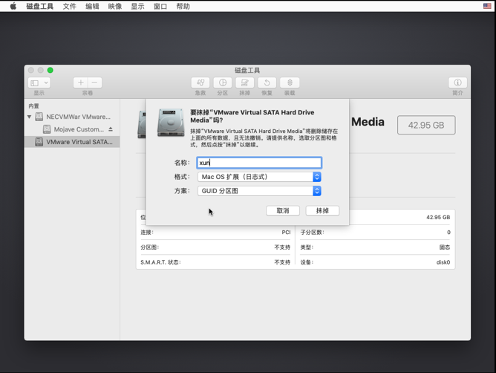Click the add volume plus button
The width and height of the screenshot is (496, 373).
[x=81, y=82]
